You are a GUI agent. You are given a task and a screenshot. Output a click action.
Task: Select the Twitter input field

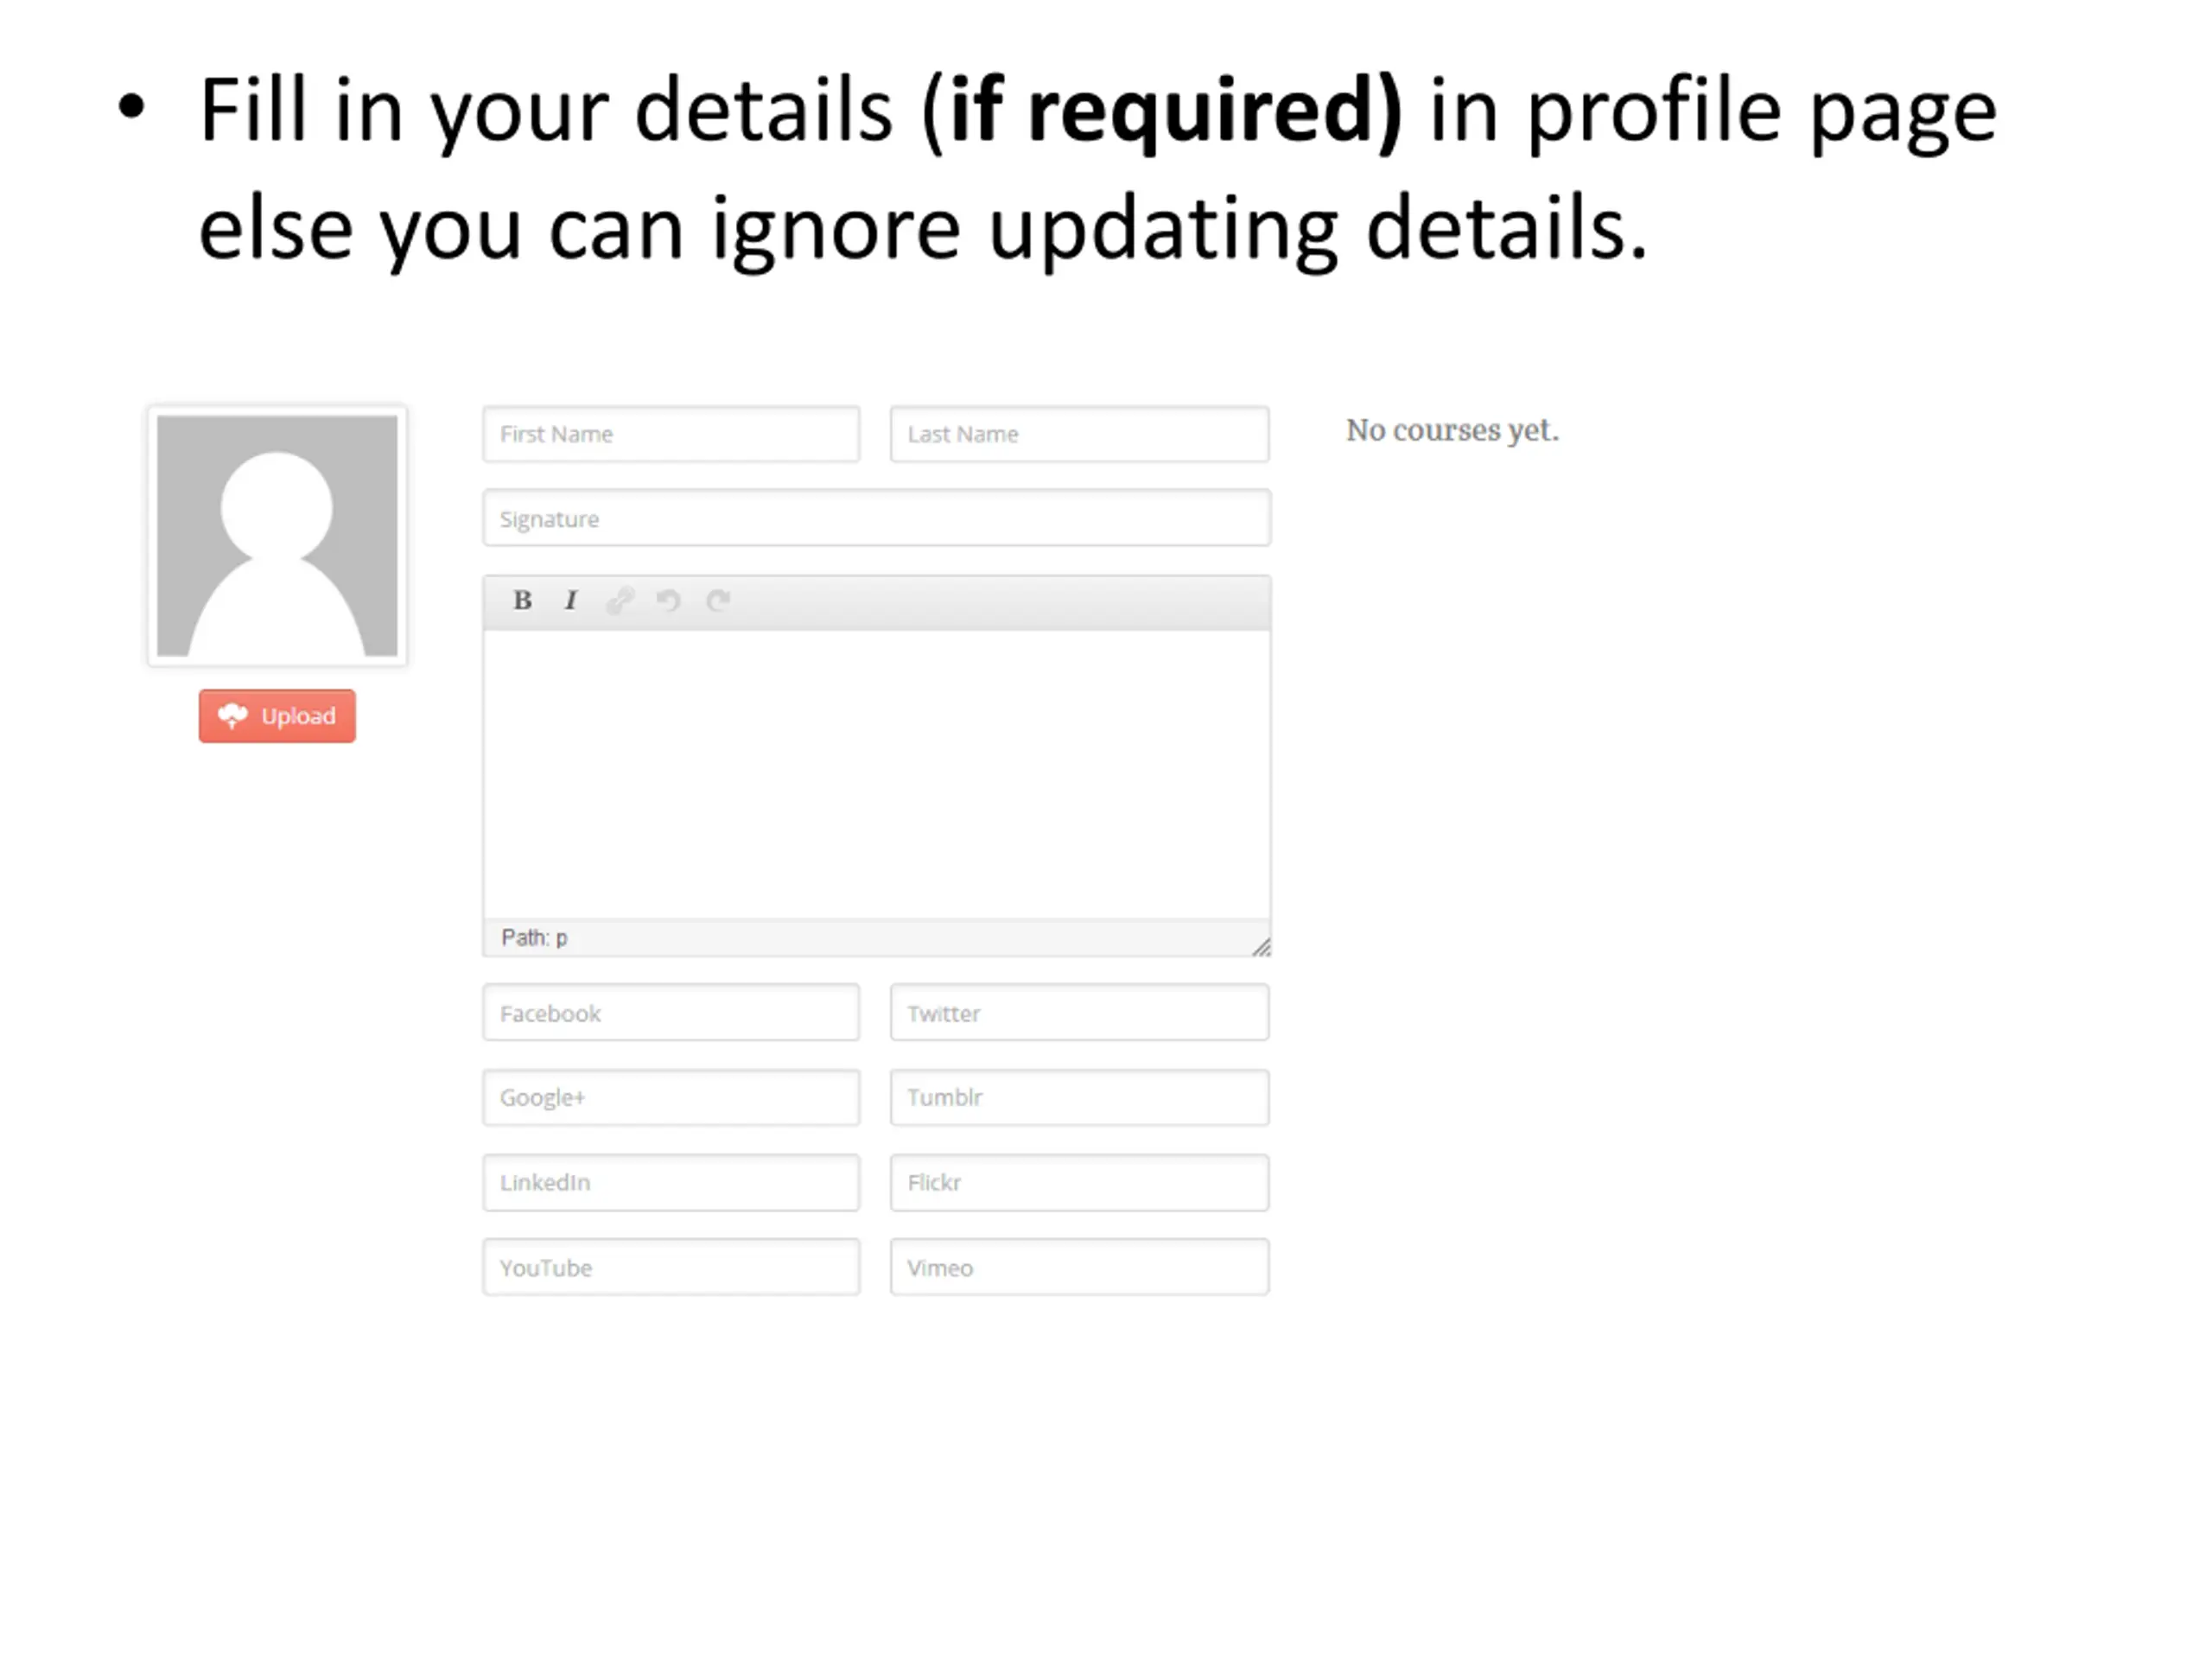1080,1012
